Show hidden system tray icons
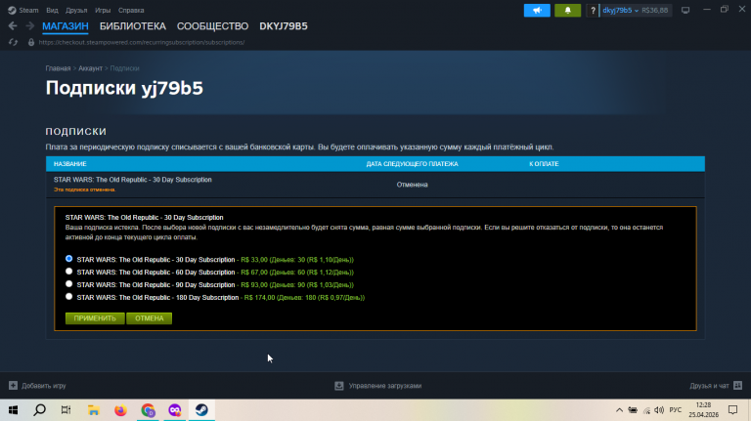 click(619, 410)
